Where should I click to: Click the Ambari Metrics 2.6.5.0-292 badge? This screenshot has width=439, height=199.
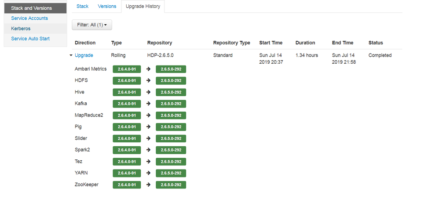(x=171, y=69)
